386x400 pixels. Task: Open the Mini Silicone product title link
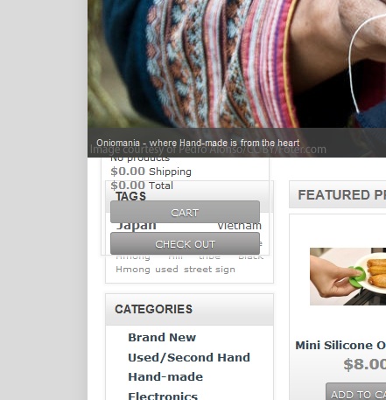click(x=340, y=346)
